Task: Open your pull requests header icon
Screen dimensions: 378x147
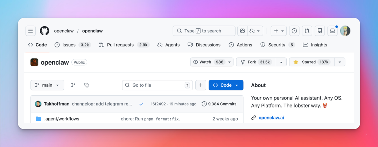Action: click(x=307, y=31)
